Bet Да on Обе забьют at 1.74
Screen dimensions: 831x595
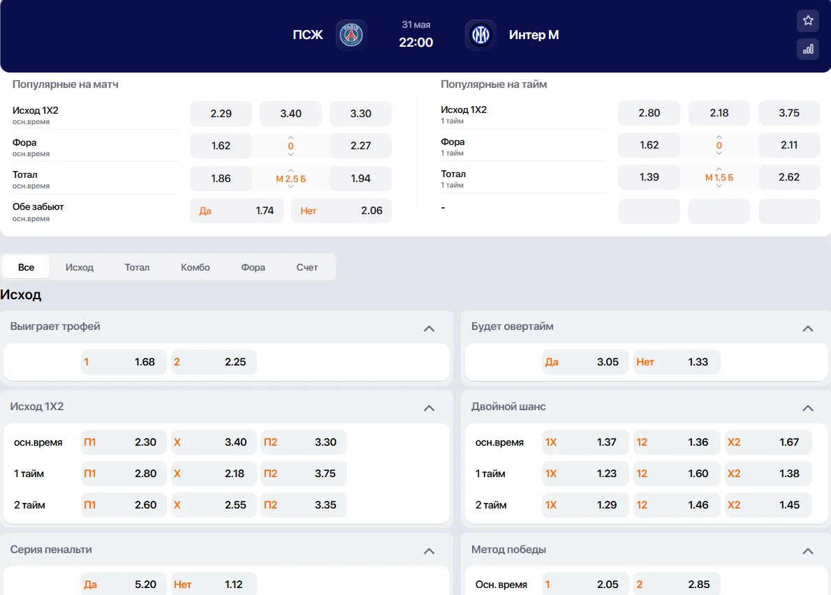[x=236, y=211]
